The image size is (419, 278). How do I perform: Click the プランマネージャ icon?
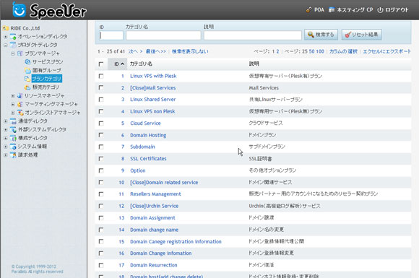(x=20, y=53)
